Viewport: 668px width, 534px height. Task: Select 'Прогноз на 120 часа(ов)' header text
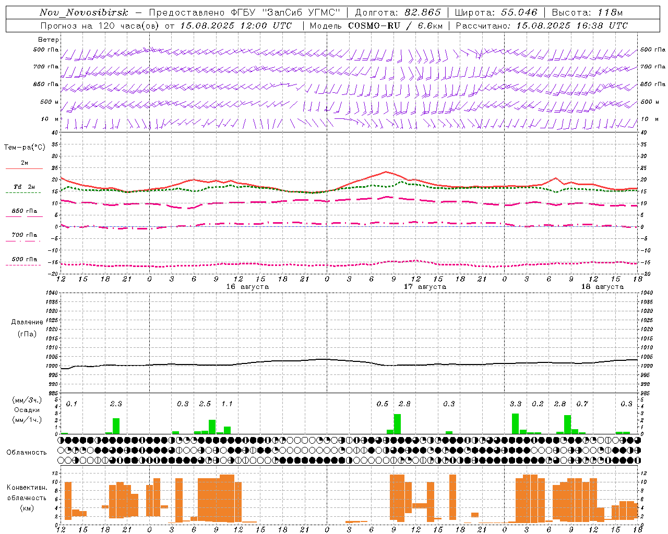pyautogui.click(x=100, y=26)
